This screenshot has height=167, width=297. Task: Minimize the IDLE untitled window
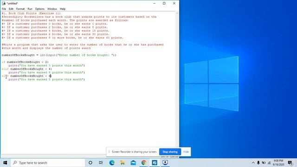point(155,3)
